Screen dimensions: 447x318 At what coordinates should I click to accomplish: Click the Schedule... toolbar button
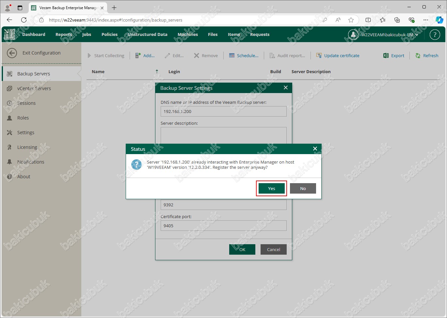pos(244,56)
